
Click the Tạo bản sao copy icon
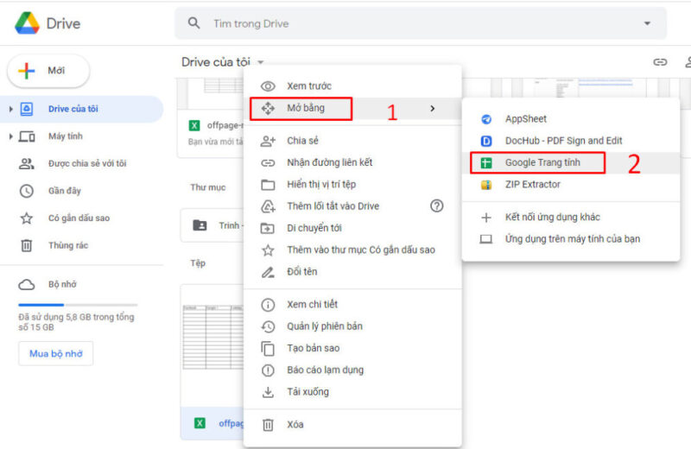click(268, 349)
